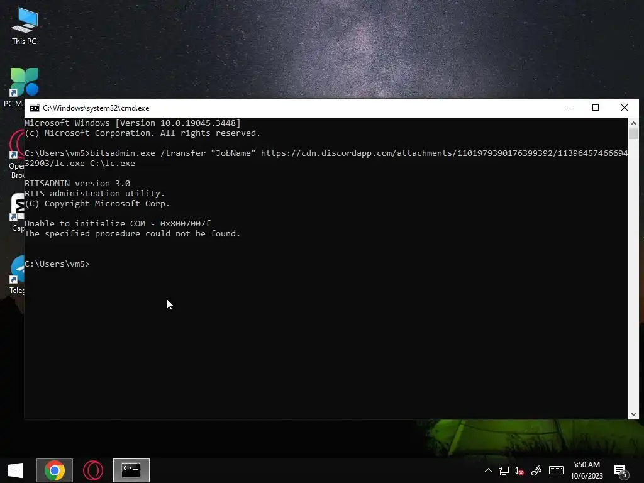The height and width of the screenshot is (483, 644).
Task: Open the notification center icon
Action: pyautogui.click(x=621, y=470)
